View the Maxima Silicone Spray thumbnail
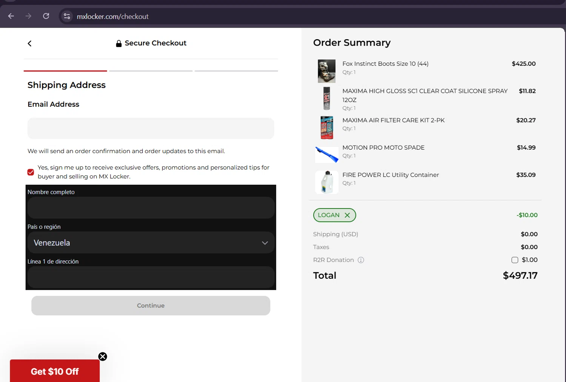Screen dimensions: 566x382 (326, 98)
